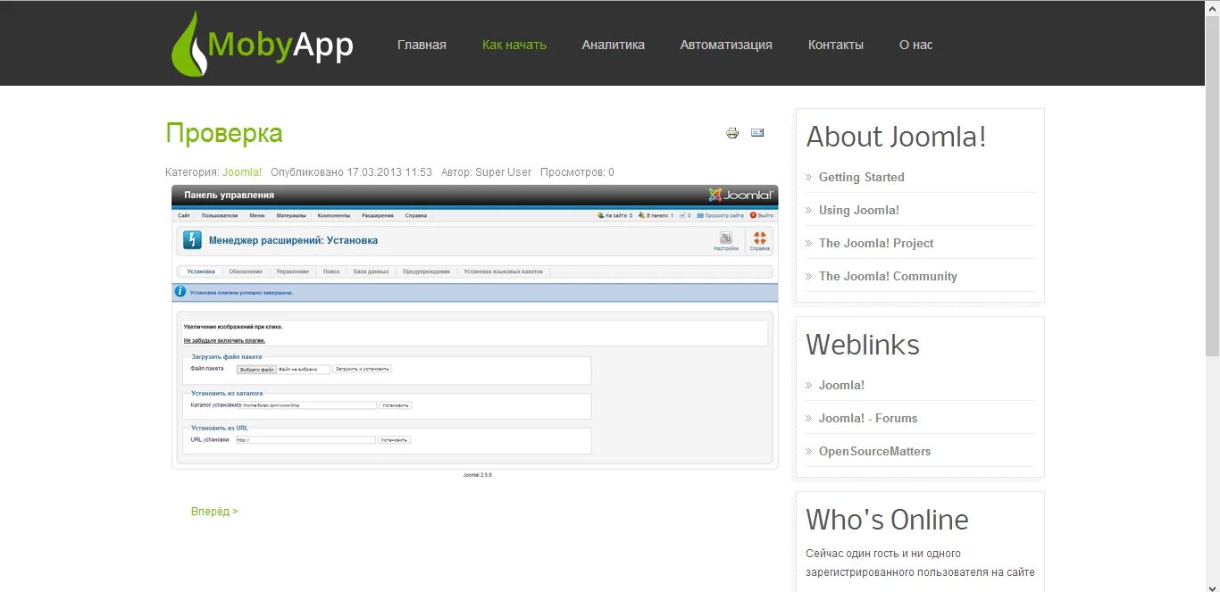Screen dimensions: 1220x592
Task: Follow the Вперёд > link
Action: click(x=214, y=512)
